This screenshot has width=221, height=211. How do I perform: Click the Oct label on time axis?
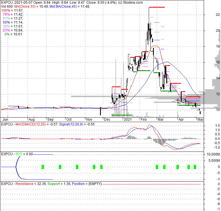(69, 120)
